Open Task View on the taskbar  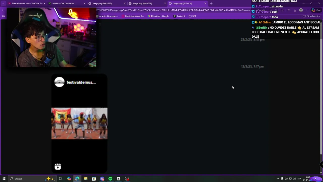click(x=61, y=179)
